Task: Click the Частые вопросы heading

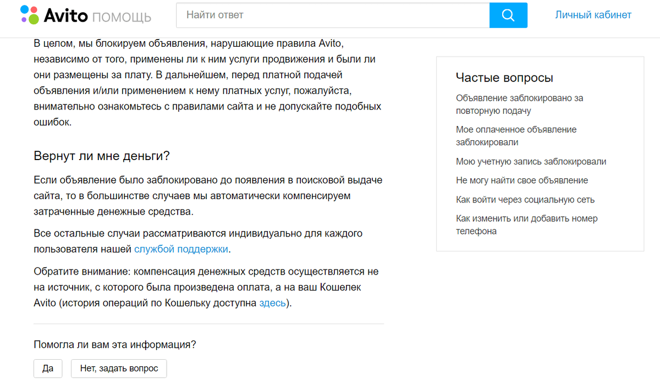Action: click(504, 78)
